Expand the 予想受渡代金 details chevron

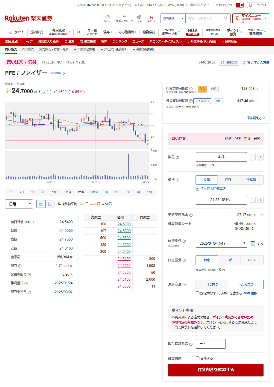tap(261, 215)
